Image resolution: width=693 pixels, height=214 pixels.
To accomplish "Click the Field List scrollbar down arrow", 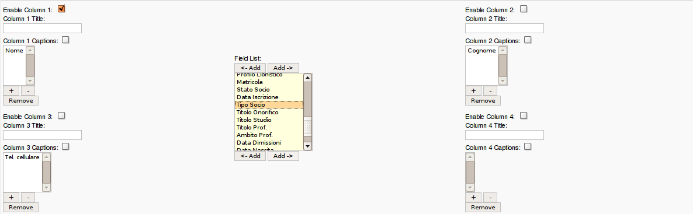I will [308, 146].
